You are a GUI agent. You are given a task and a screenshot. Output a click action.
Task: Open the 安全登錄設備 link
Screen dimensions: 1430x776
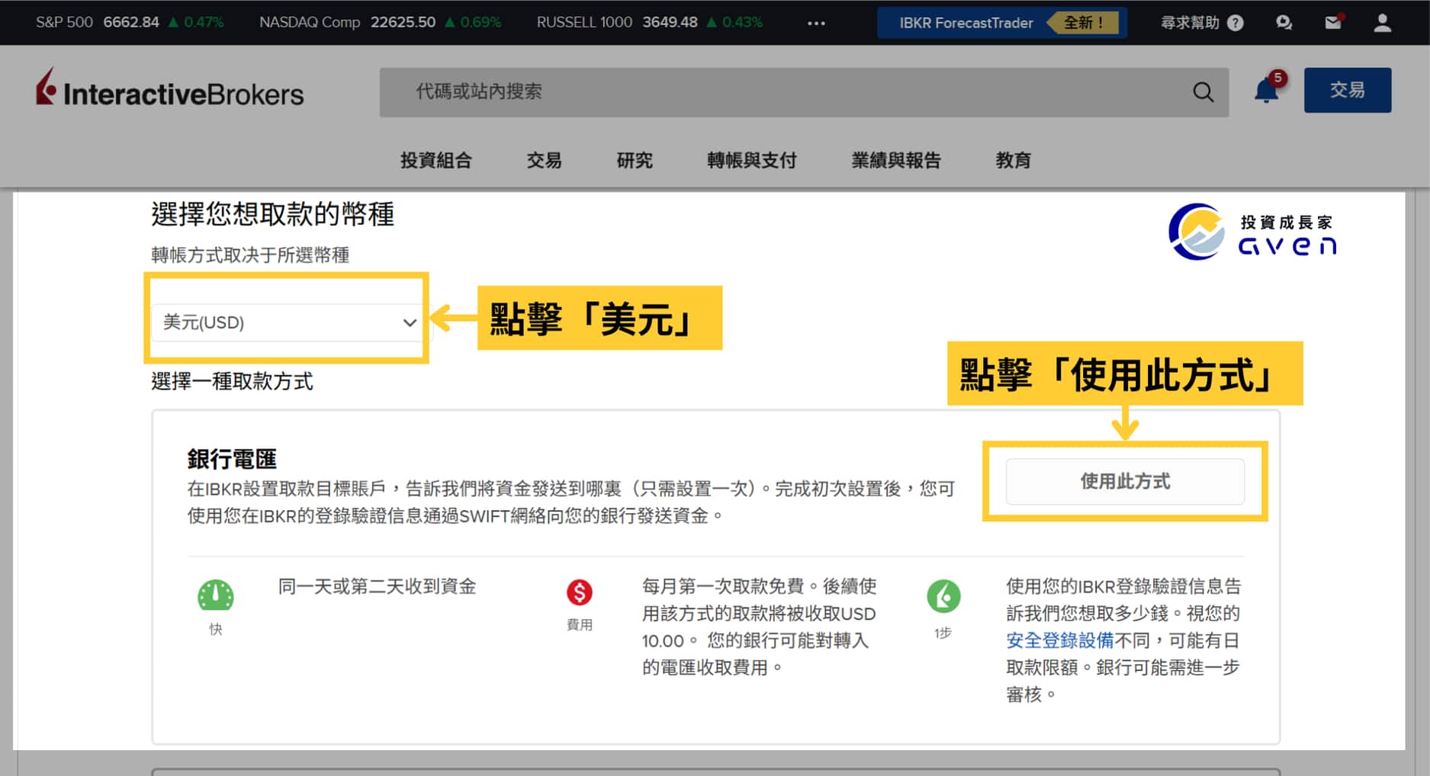pos(1059,640)
